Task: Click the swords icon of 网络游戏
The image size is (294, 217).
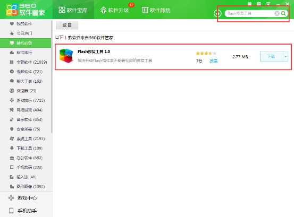Action: [12, 110]
